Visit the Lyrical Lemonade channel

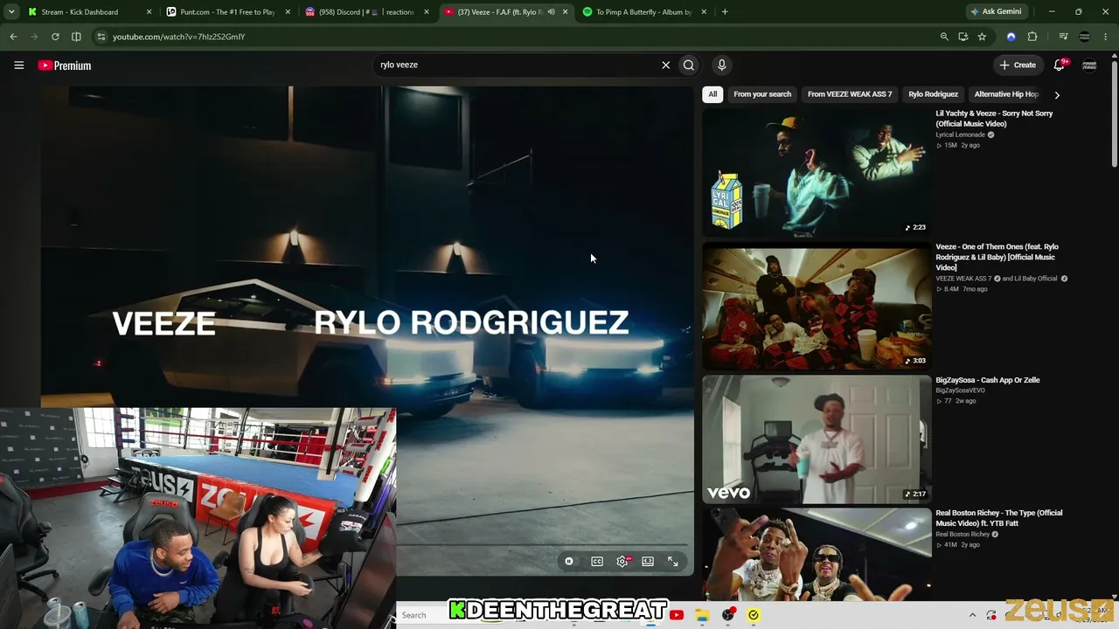click(x=960, y=135)
